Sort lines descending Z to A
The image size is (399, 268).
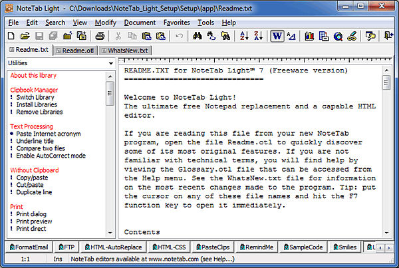258,36
